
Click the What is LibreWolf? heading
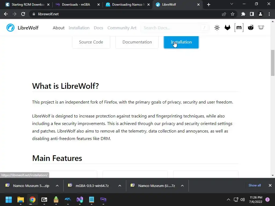click(x=66, y=86)
